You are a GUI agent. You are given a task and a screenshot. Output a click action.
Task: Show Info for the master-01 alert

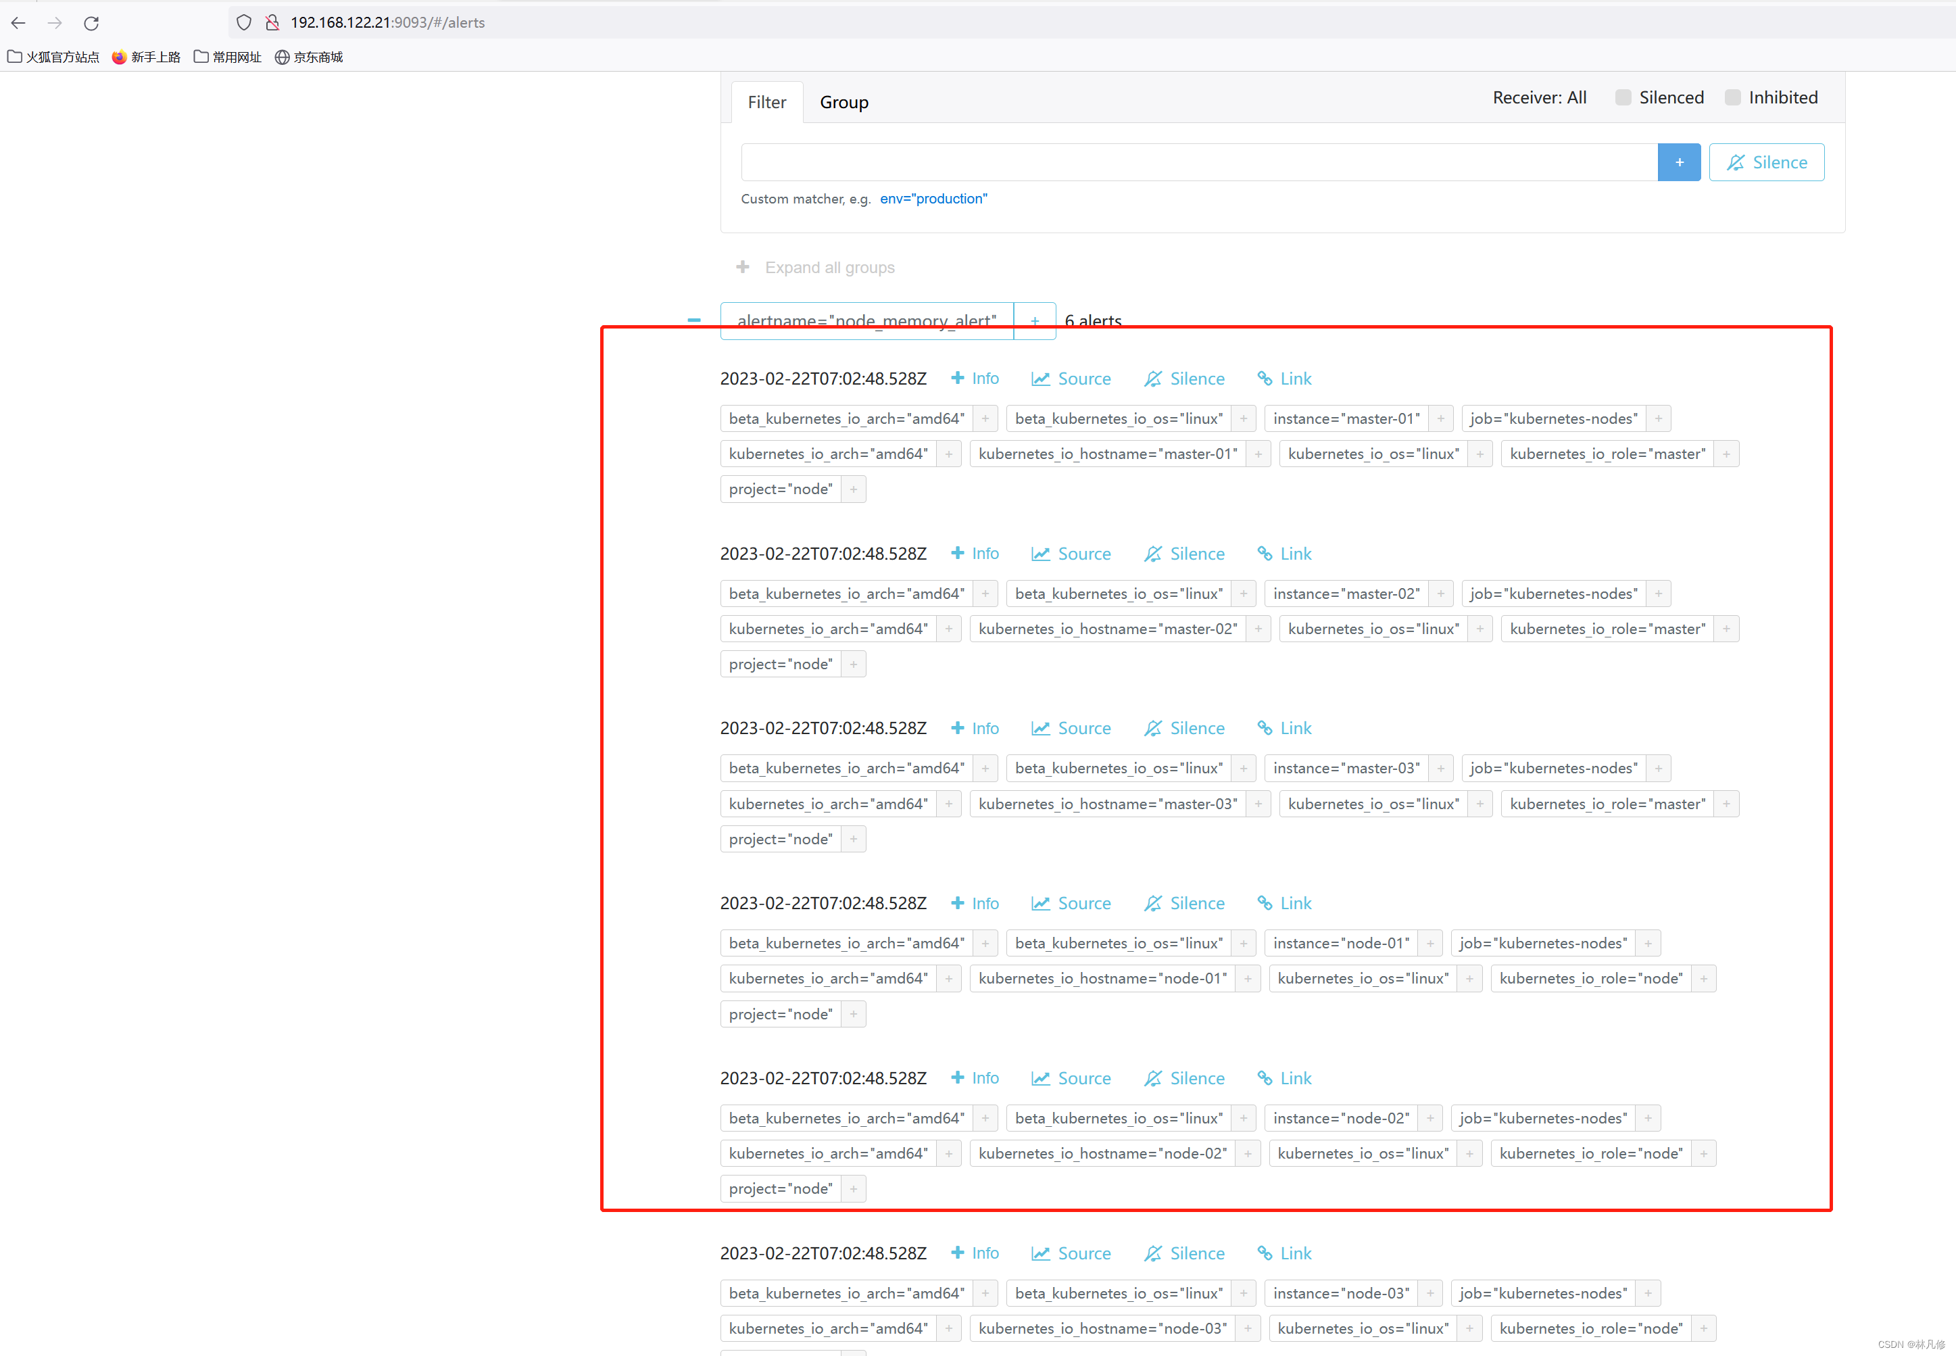point(974,379)
